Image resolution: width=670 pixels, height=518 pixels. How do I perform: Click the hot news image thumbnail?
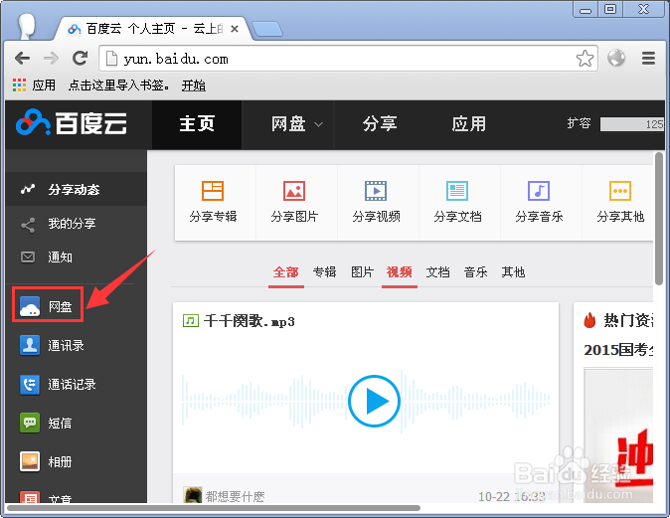pos(618,434)
